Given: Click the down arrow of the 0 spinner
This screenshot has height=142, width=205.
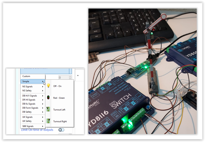Looking at the screenshot, I should (70, 78).
